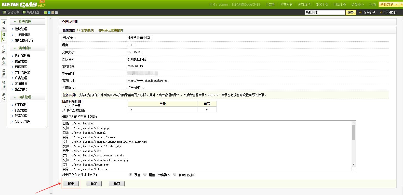Switch to the 模板 vertical tab
403x195 pixels.
[4, 85]
